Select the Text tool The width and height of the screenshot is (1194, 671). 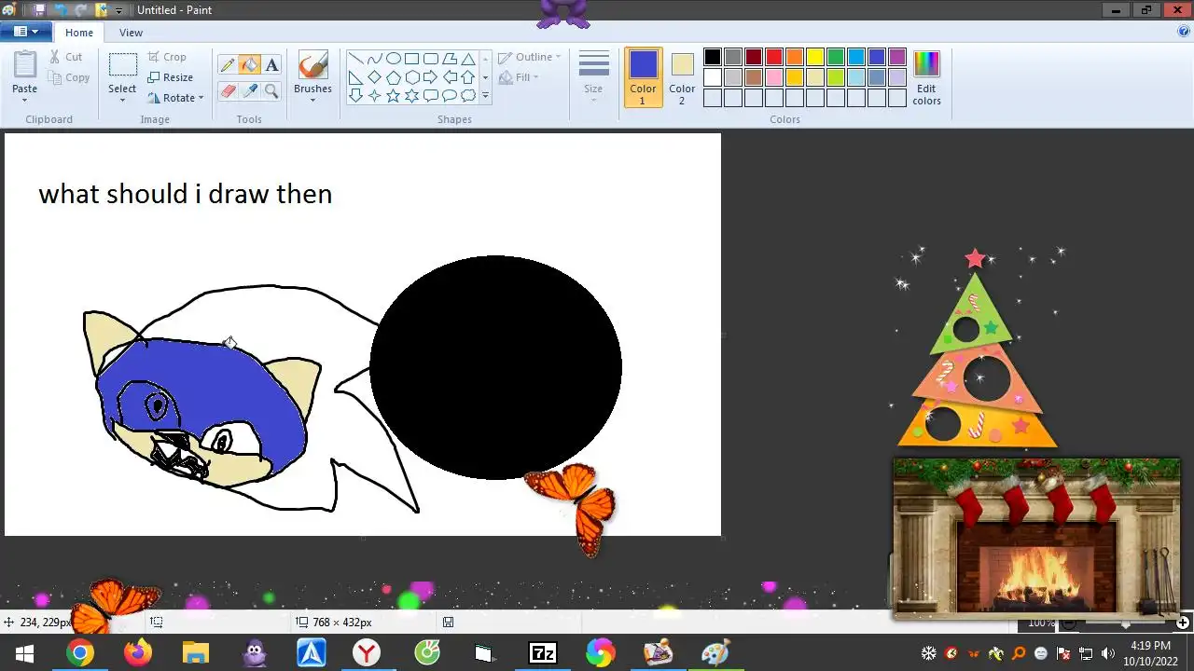[x=271, y=65]
